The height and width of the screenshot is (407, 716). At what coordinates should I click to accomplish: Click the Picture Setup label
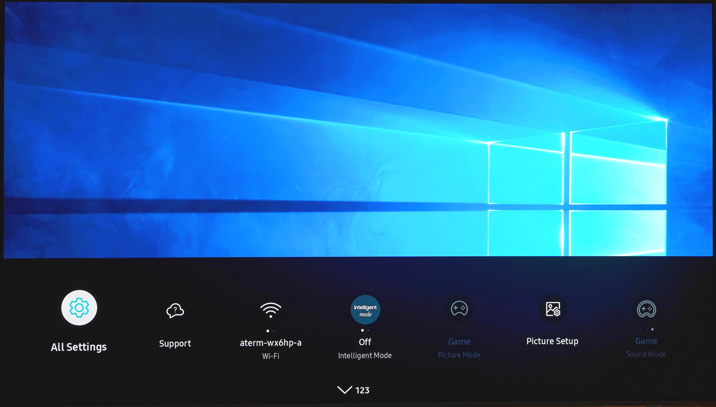point(552,341)
